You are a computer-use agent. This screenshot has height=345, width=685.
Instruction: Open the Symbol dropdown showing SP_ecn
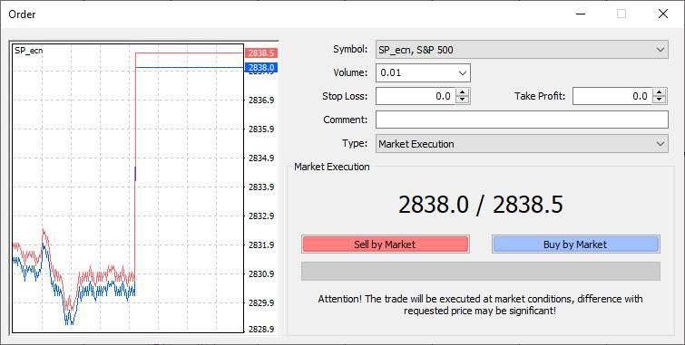click(x=522, y=50)
